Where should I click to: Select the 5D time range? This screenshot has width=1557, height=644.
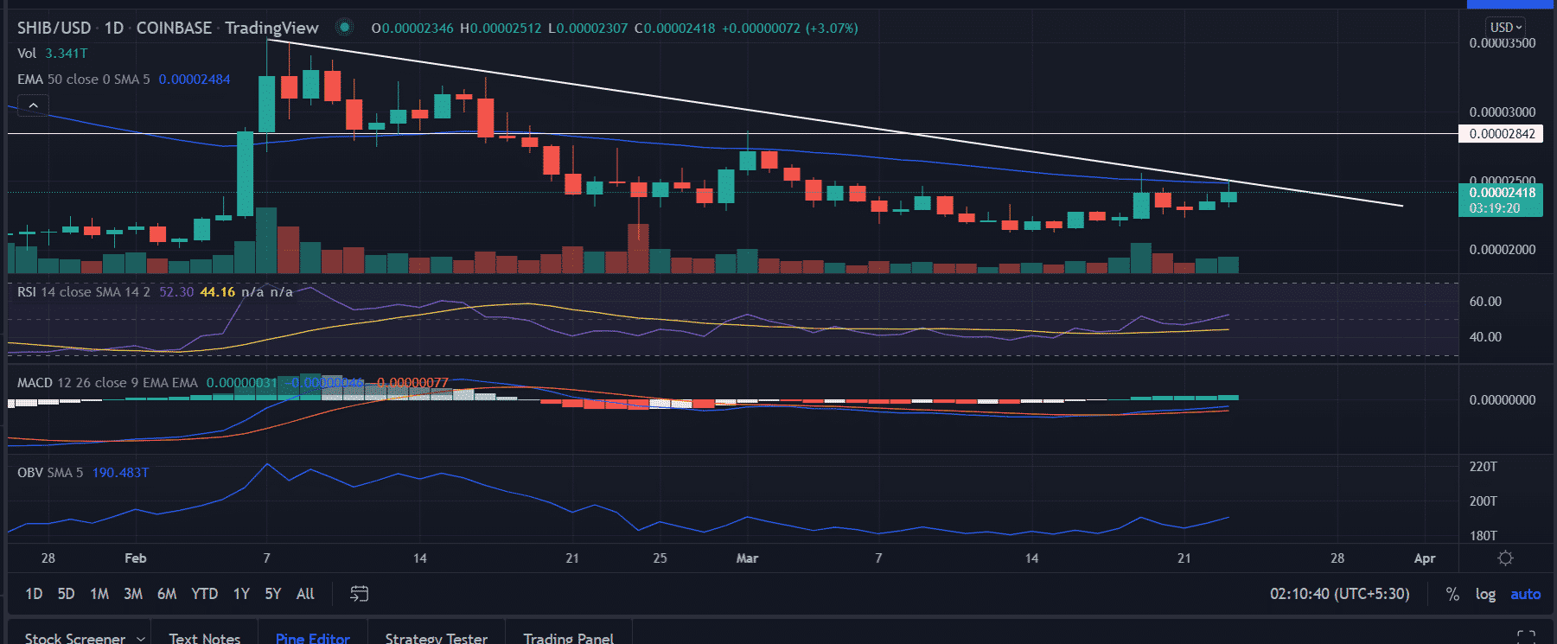66,594
